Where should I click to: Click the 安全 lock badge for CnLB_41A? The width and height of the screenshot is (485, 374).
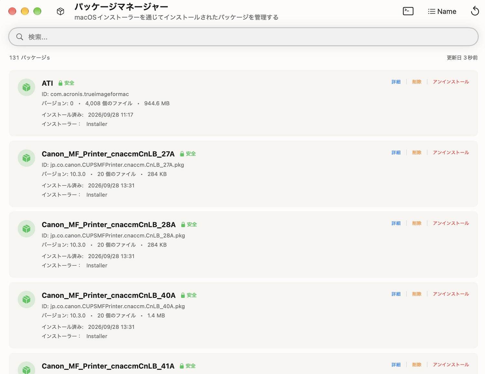tap(188, 366)
